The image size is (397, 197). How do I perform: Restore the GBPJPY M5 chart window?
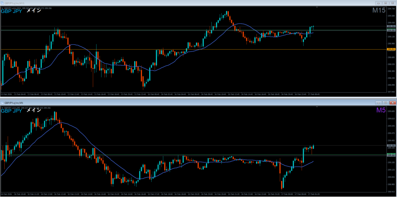click(386, 103)
